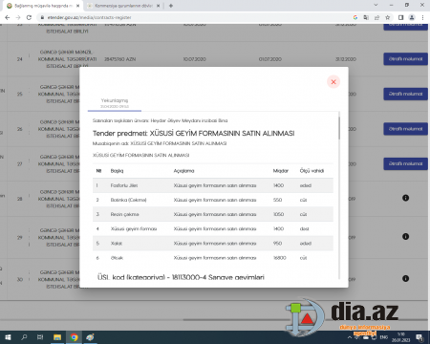Viewport: 430px width, 344px height.
Task: Click Ətraflı məlumat button on row 24
Action: [405, 59]
